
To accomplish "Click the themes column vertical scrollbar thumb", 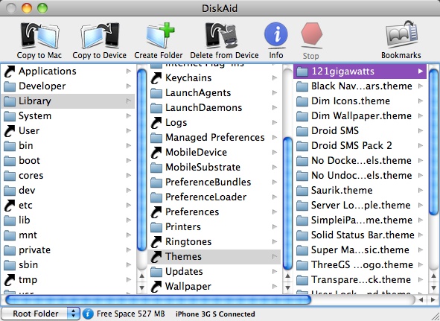I will point(433,142).
